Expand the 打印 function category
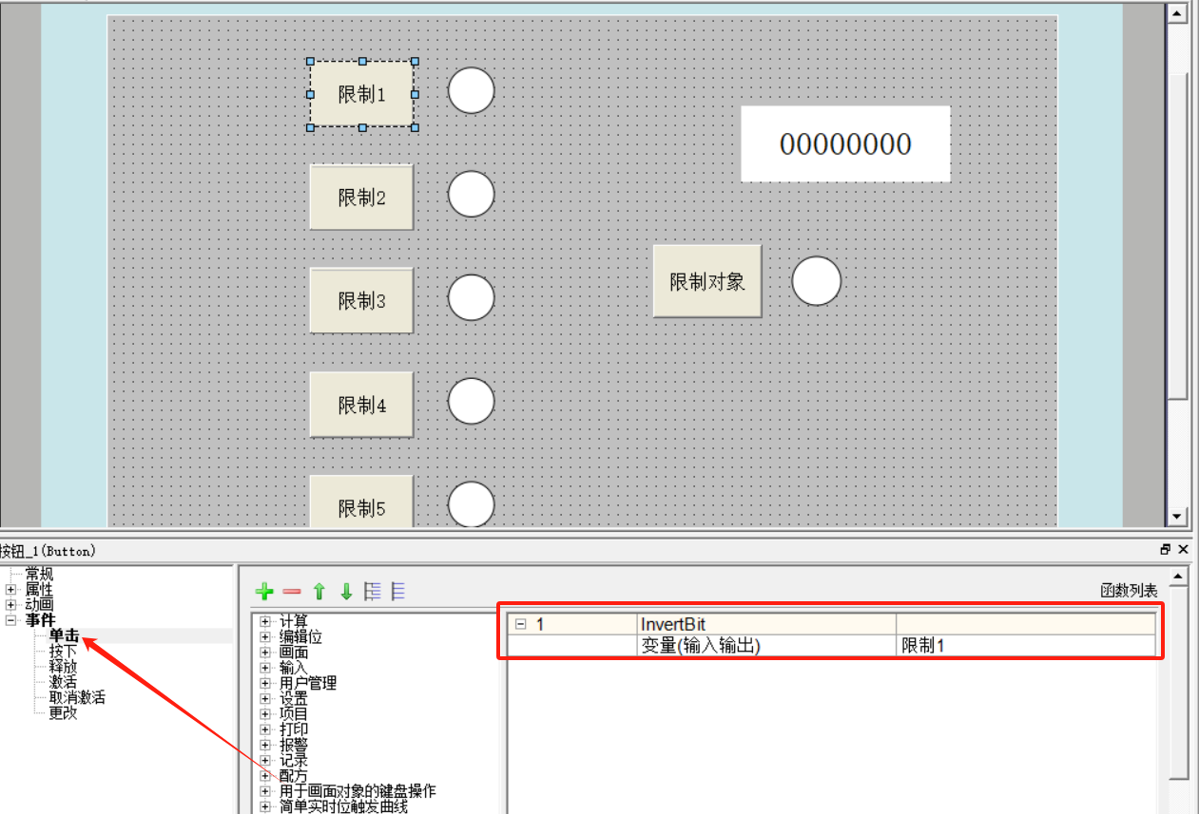Viewport: 1199px width, 814px height. [266, 729]
